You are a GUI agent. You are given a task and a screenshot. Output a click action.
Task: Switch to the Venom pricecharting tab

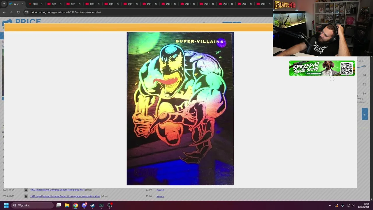click(x=16, y=4)
